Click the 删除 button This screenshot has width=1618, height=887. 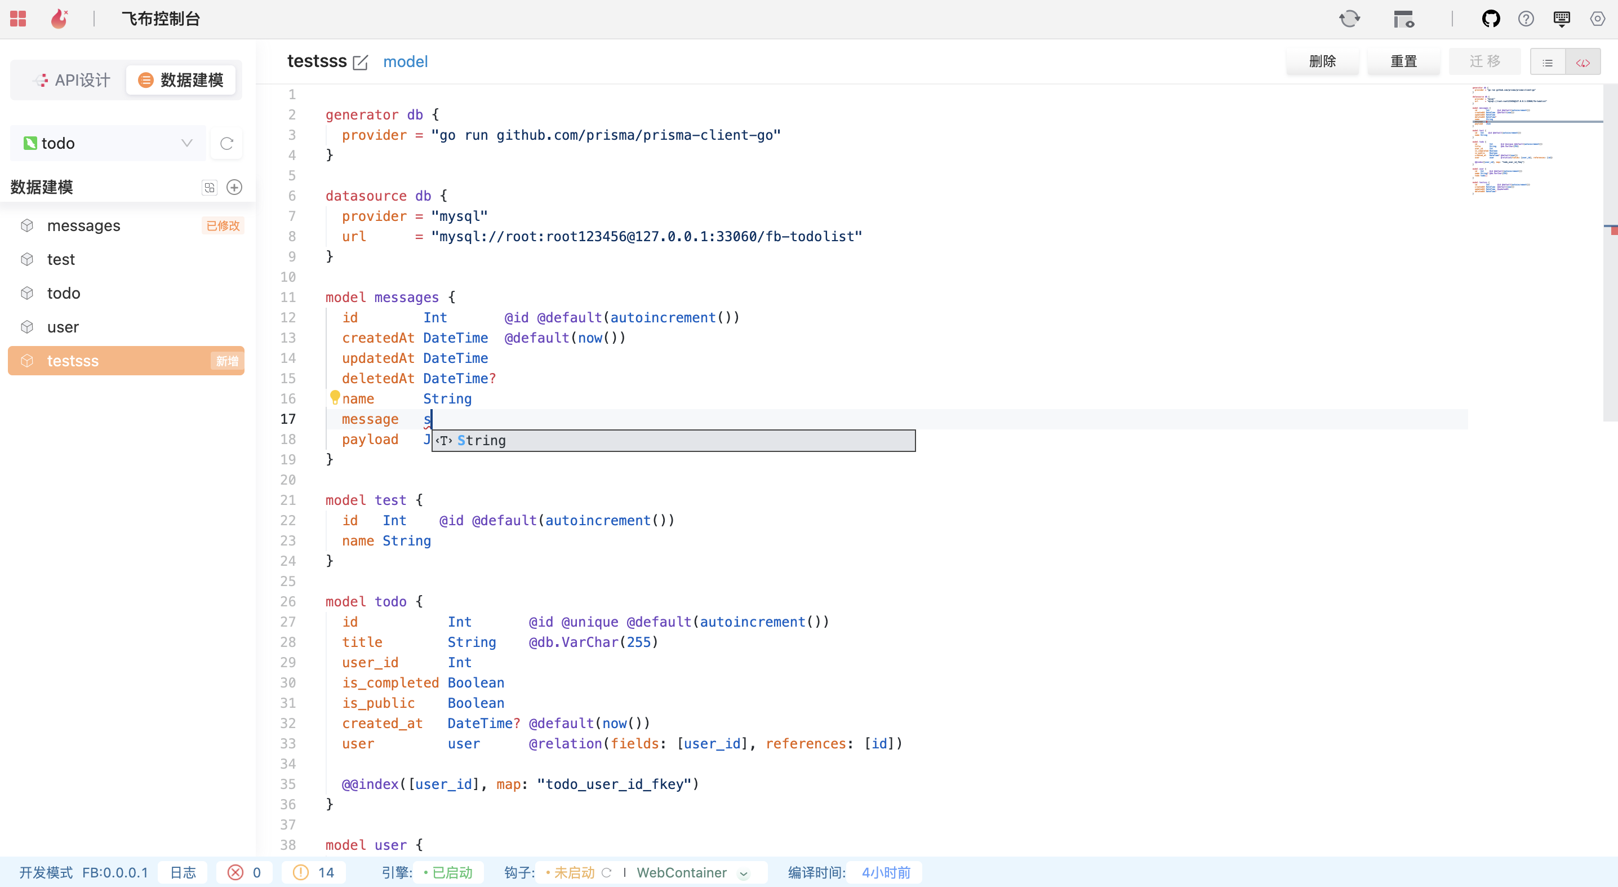(x=1322, y=61)
